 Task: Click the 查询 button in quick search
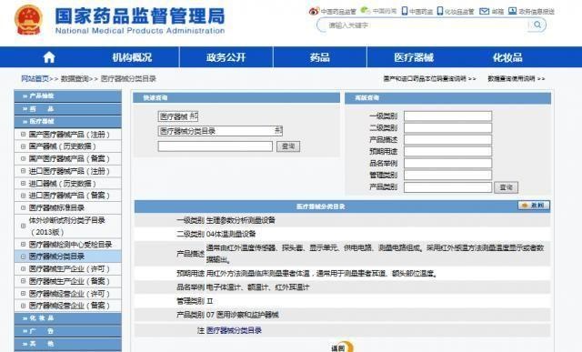click(288, 146)
